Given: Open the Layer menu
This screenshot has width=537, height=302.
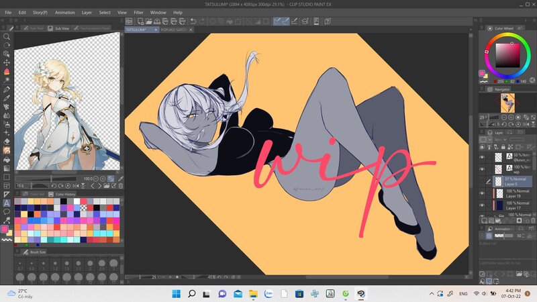Looking at the screenshot, I should pos(87,12).
